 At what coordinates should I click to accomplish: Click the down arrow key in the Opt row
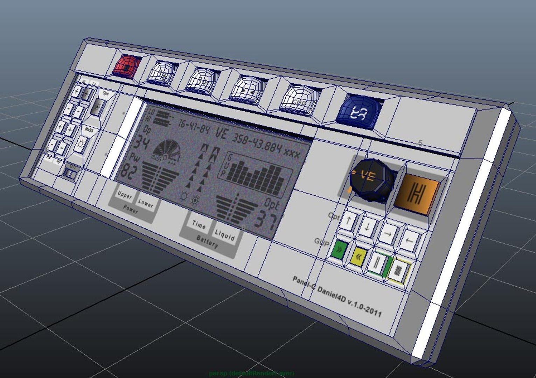coord(367,227)
